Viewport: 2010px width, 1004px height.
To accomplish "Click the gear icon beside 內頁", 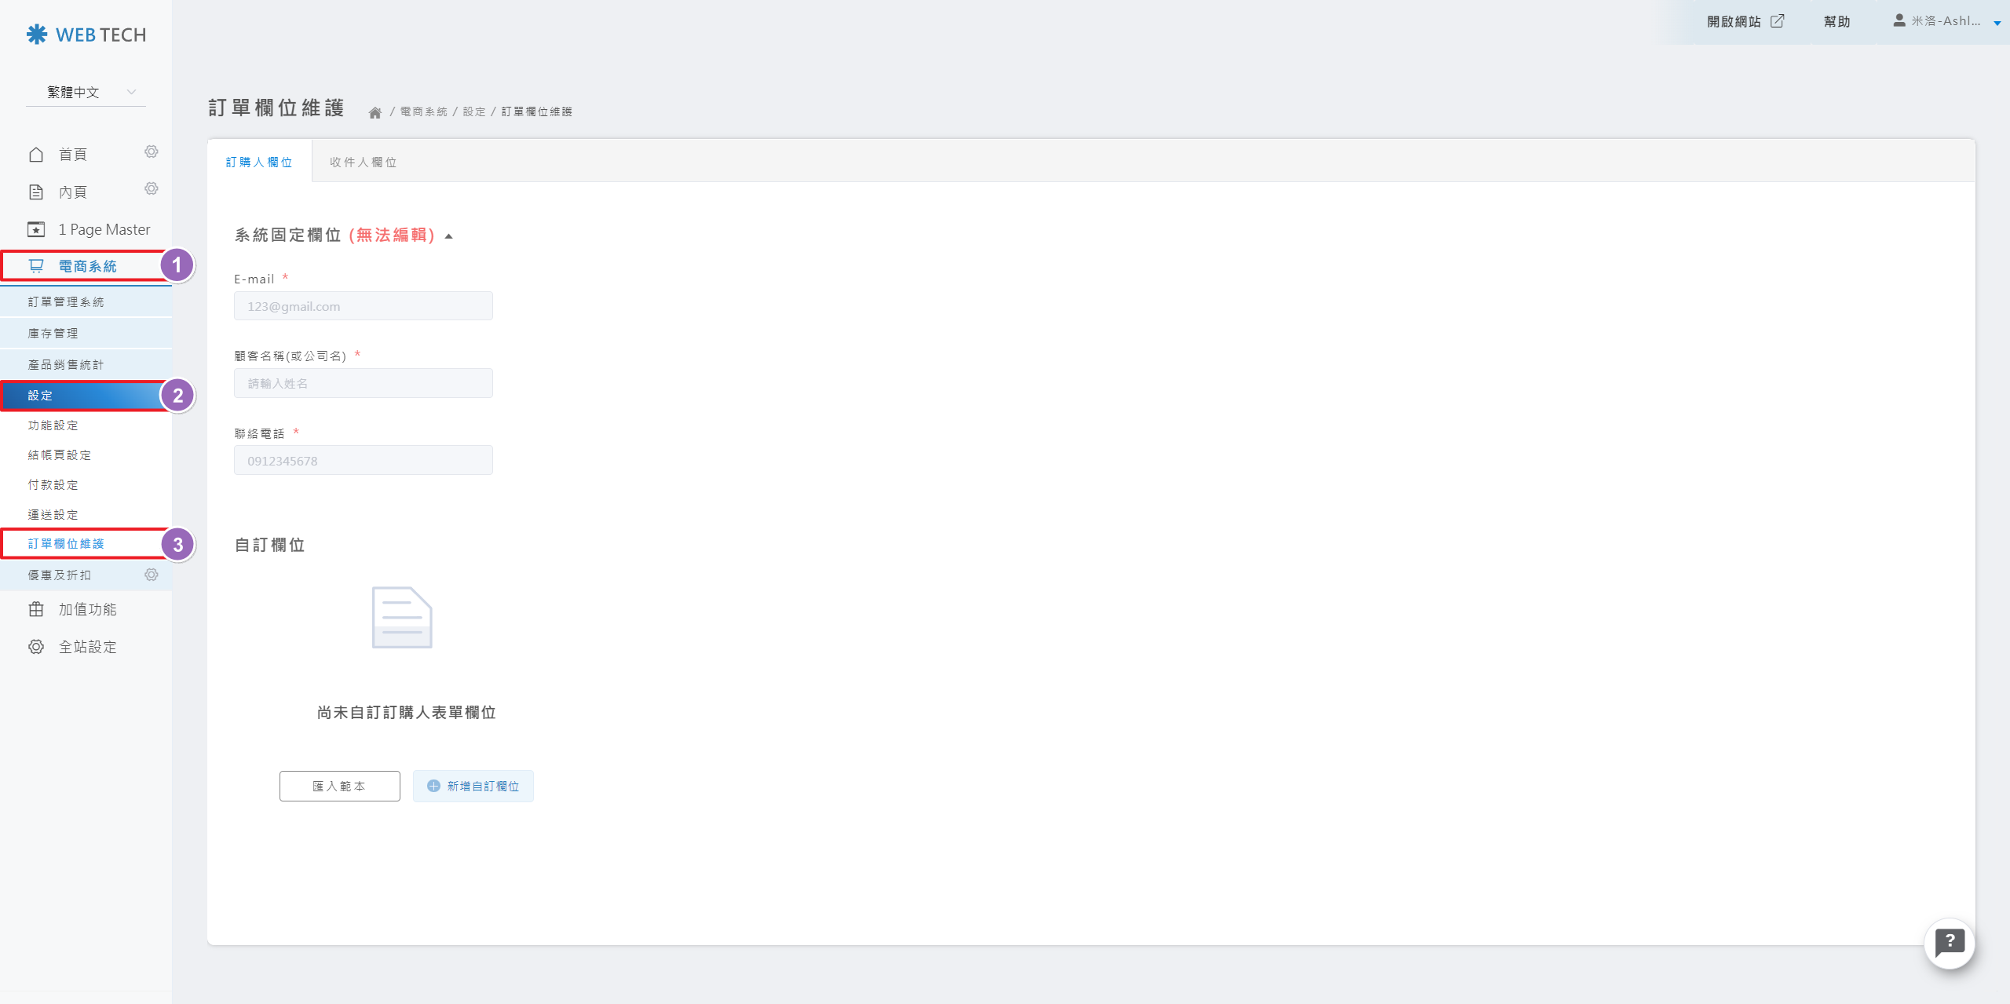I will tap(152, 188).
